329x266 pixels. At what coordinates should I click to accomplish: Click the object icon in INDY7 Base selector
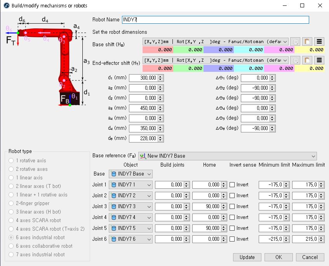click(114, 174)
